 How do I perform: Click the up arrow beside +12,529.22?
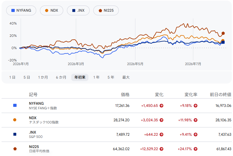point(161,149)
